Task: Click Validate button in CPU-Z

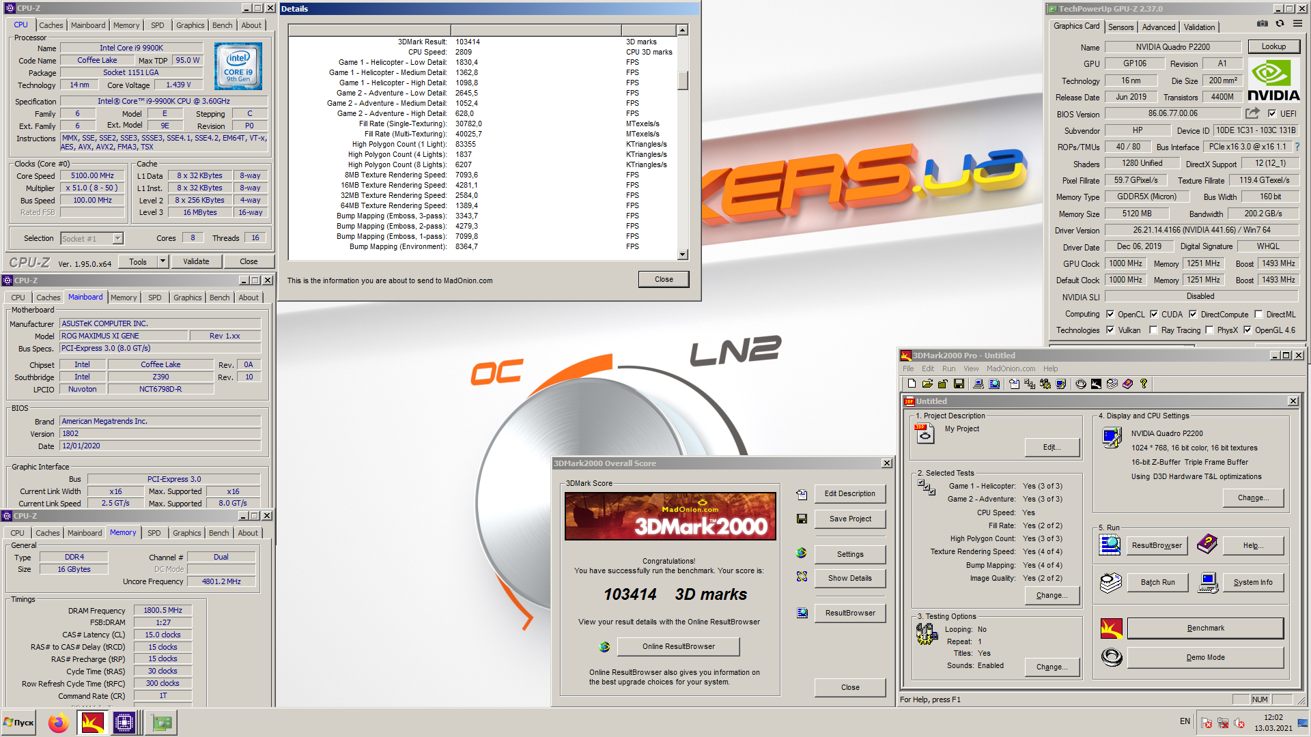Action: 196,261
